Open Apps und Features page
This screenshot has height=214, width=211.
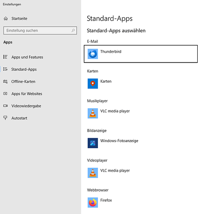(27, 57)
